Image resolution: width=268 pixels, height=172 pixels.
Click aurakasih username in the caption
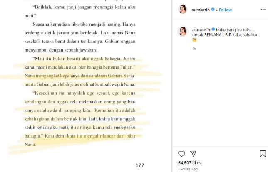coord(201,30)
